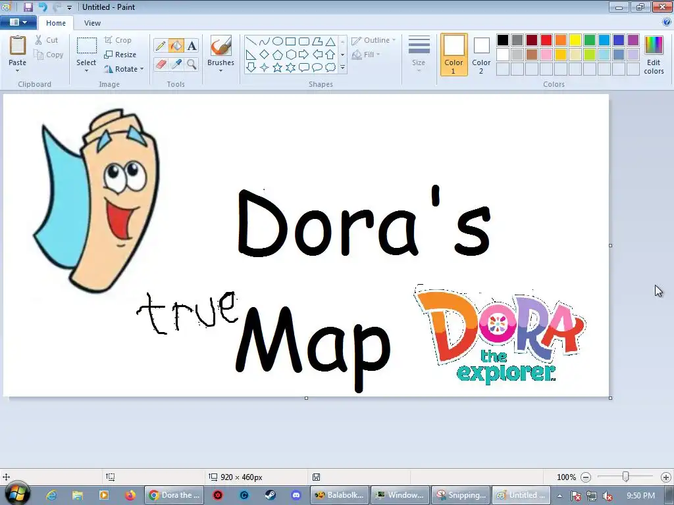Switch to the View tab
674x505 pixels.
[x=92, y=23]
